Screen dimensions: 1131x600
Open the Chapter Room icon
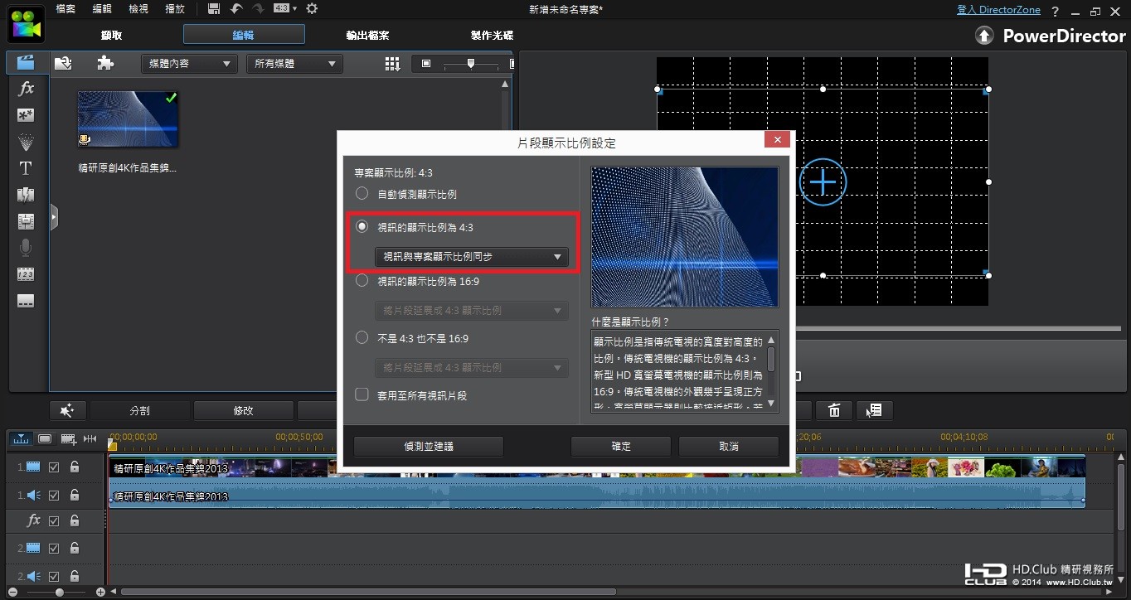pos(26,274)
